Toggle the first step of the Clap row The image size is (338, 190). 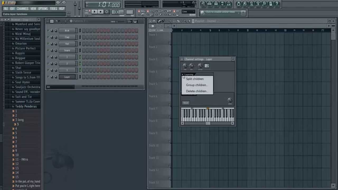point(83,37)
